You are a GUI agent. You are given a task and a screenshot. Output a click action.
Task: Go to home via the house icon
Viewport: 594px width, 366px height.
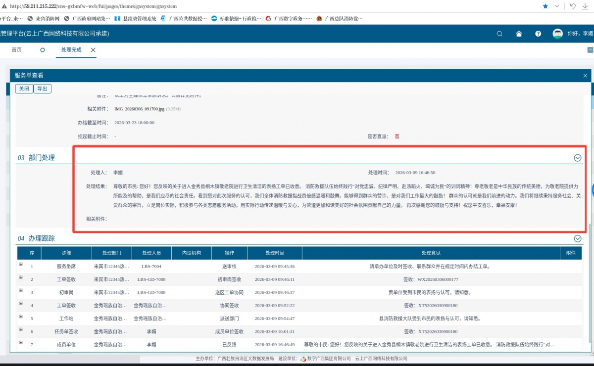coord(519,34)
